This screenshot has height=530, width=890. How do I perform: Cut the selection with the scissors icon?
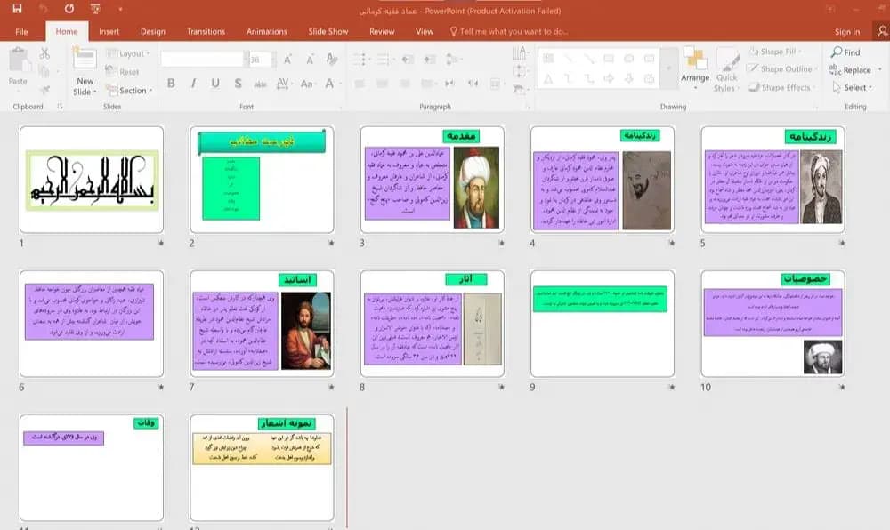44,53
